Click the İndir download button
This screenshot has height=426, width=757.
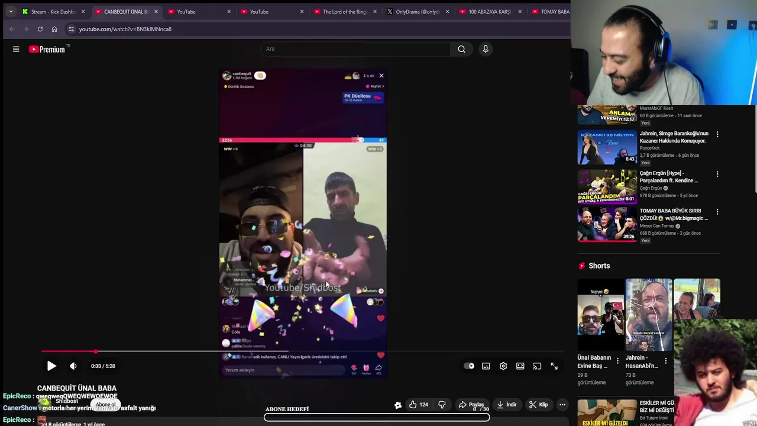507,405
